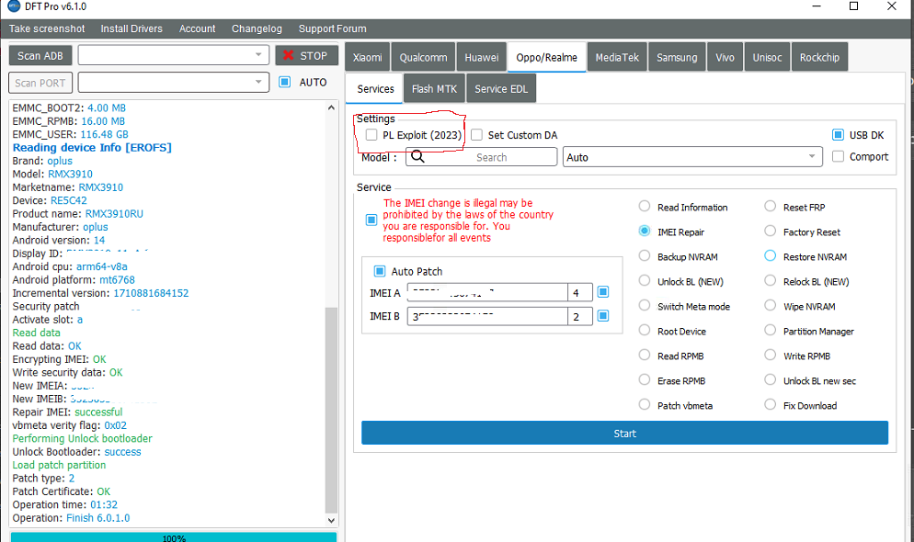Open the Flash MTK sub-tab

434,88
